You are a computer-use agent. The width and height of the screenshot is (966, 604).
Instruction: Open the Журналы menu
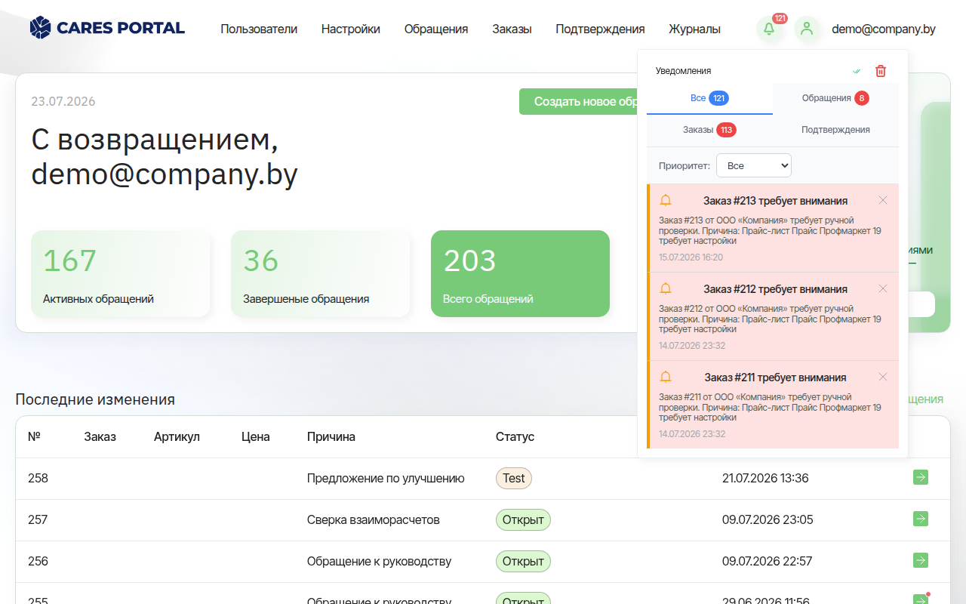click(x=694, y=29)
